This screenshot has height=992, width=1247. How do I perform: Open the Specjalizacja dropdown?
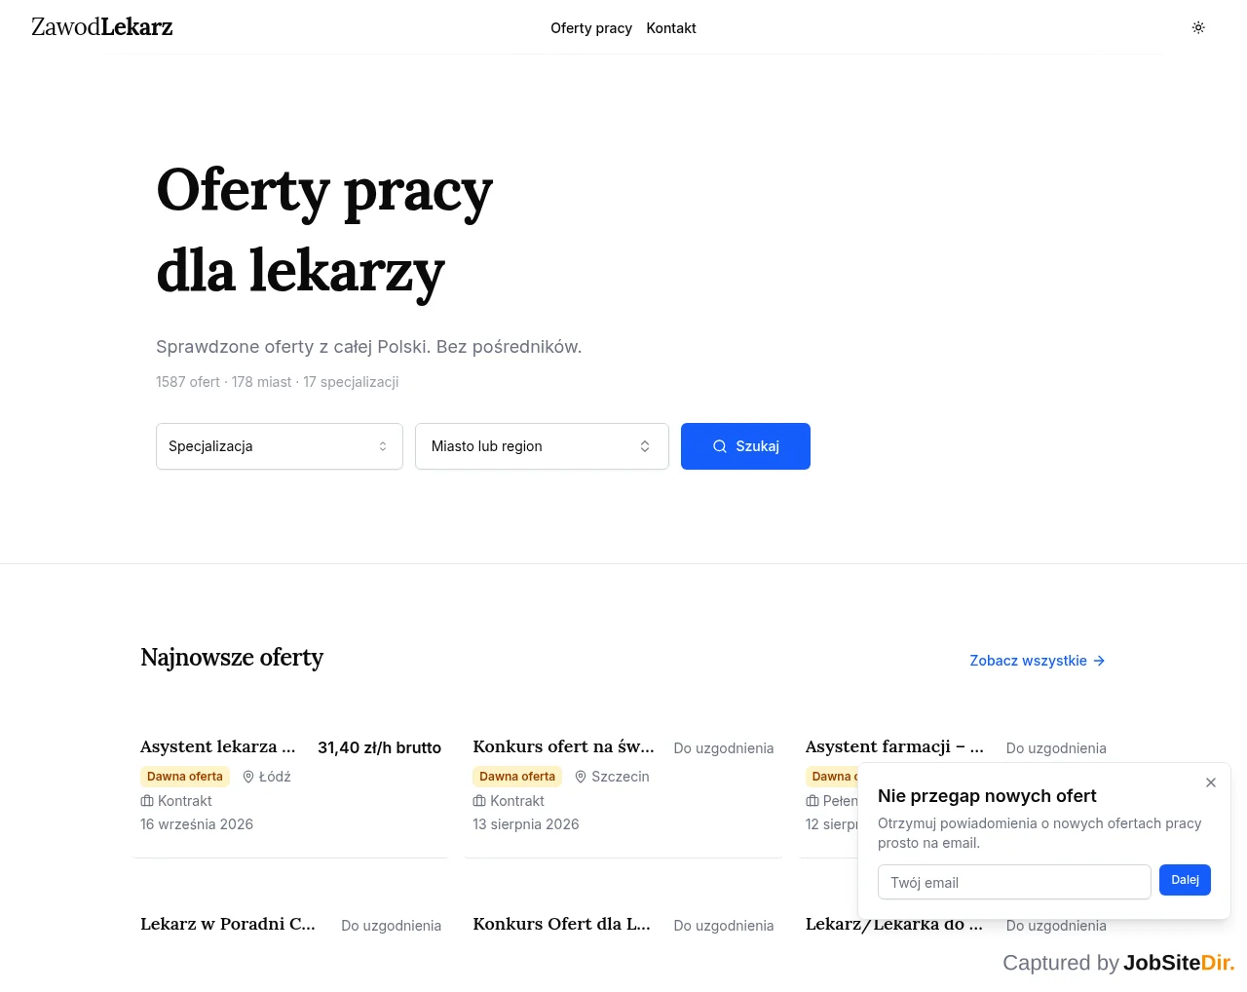pos(280,446)
